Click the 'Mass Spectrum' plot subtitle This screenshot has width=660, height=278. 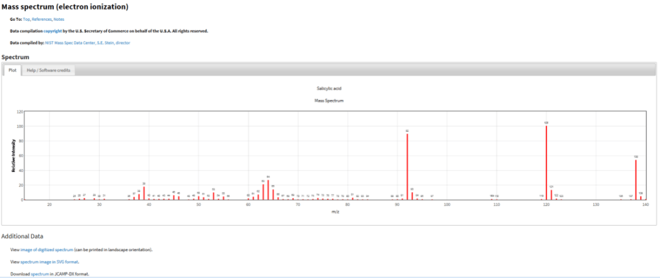pos(329,101)
